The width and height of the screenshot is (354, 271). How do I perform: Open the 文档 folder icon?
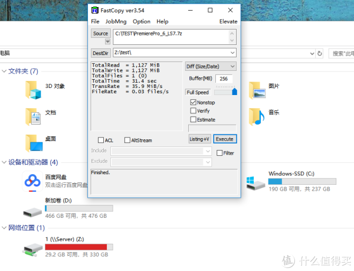coord(33,116)
